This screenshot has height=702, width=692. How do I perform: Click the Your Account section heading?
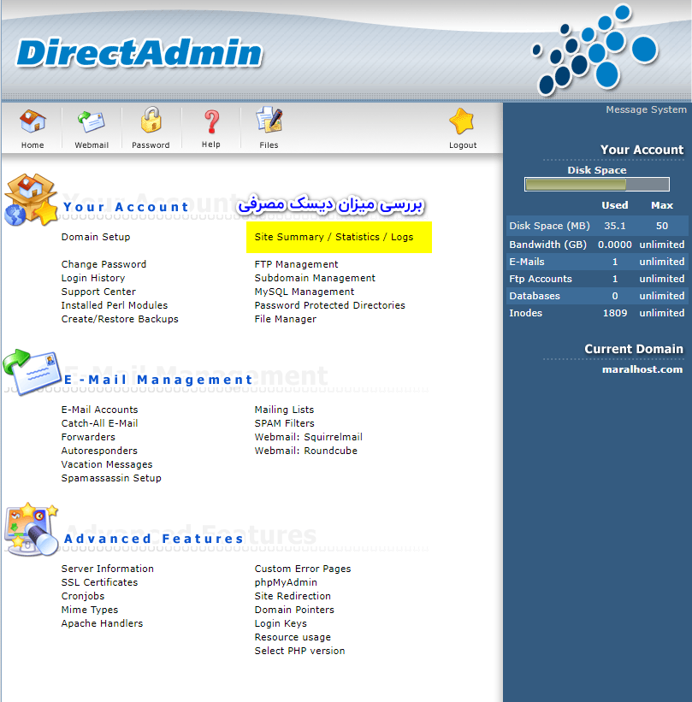[126, 207]
